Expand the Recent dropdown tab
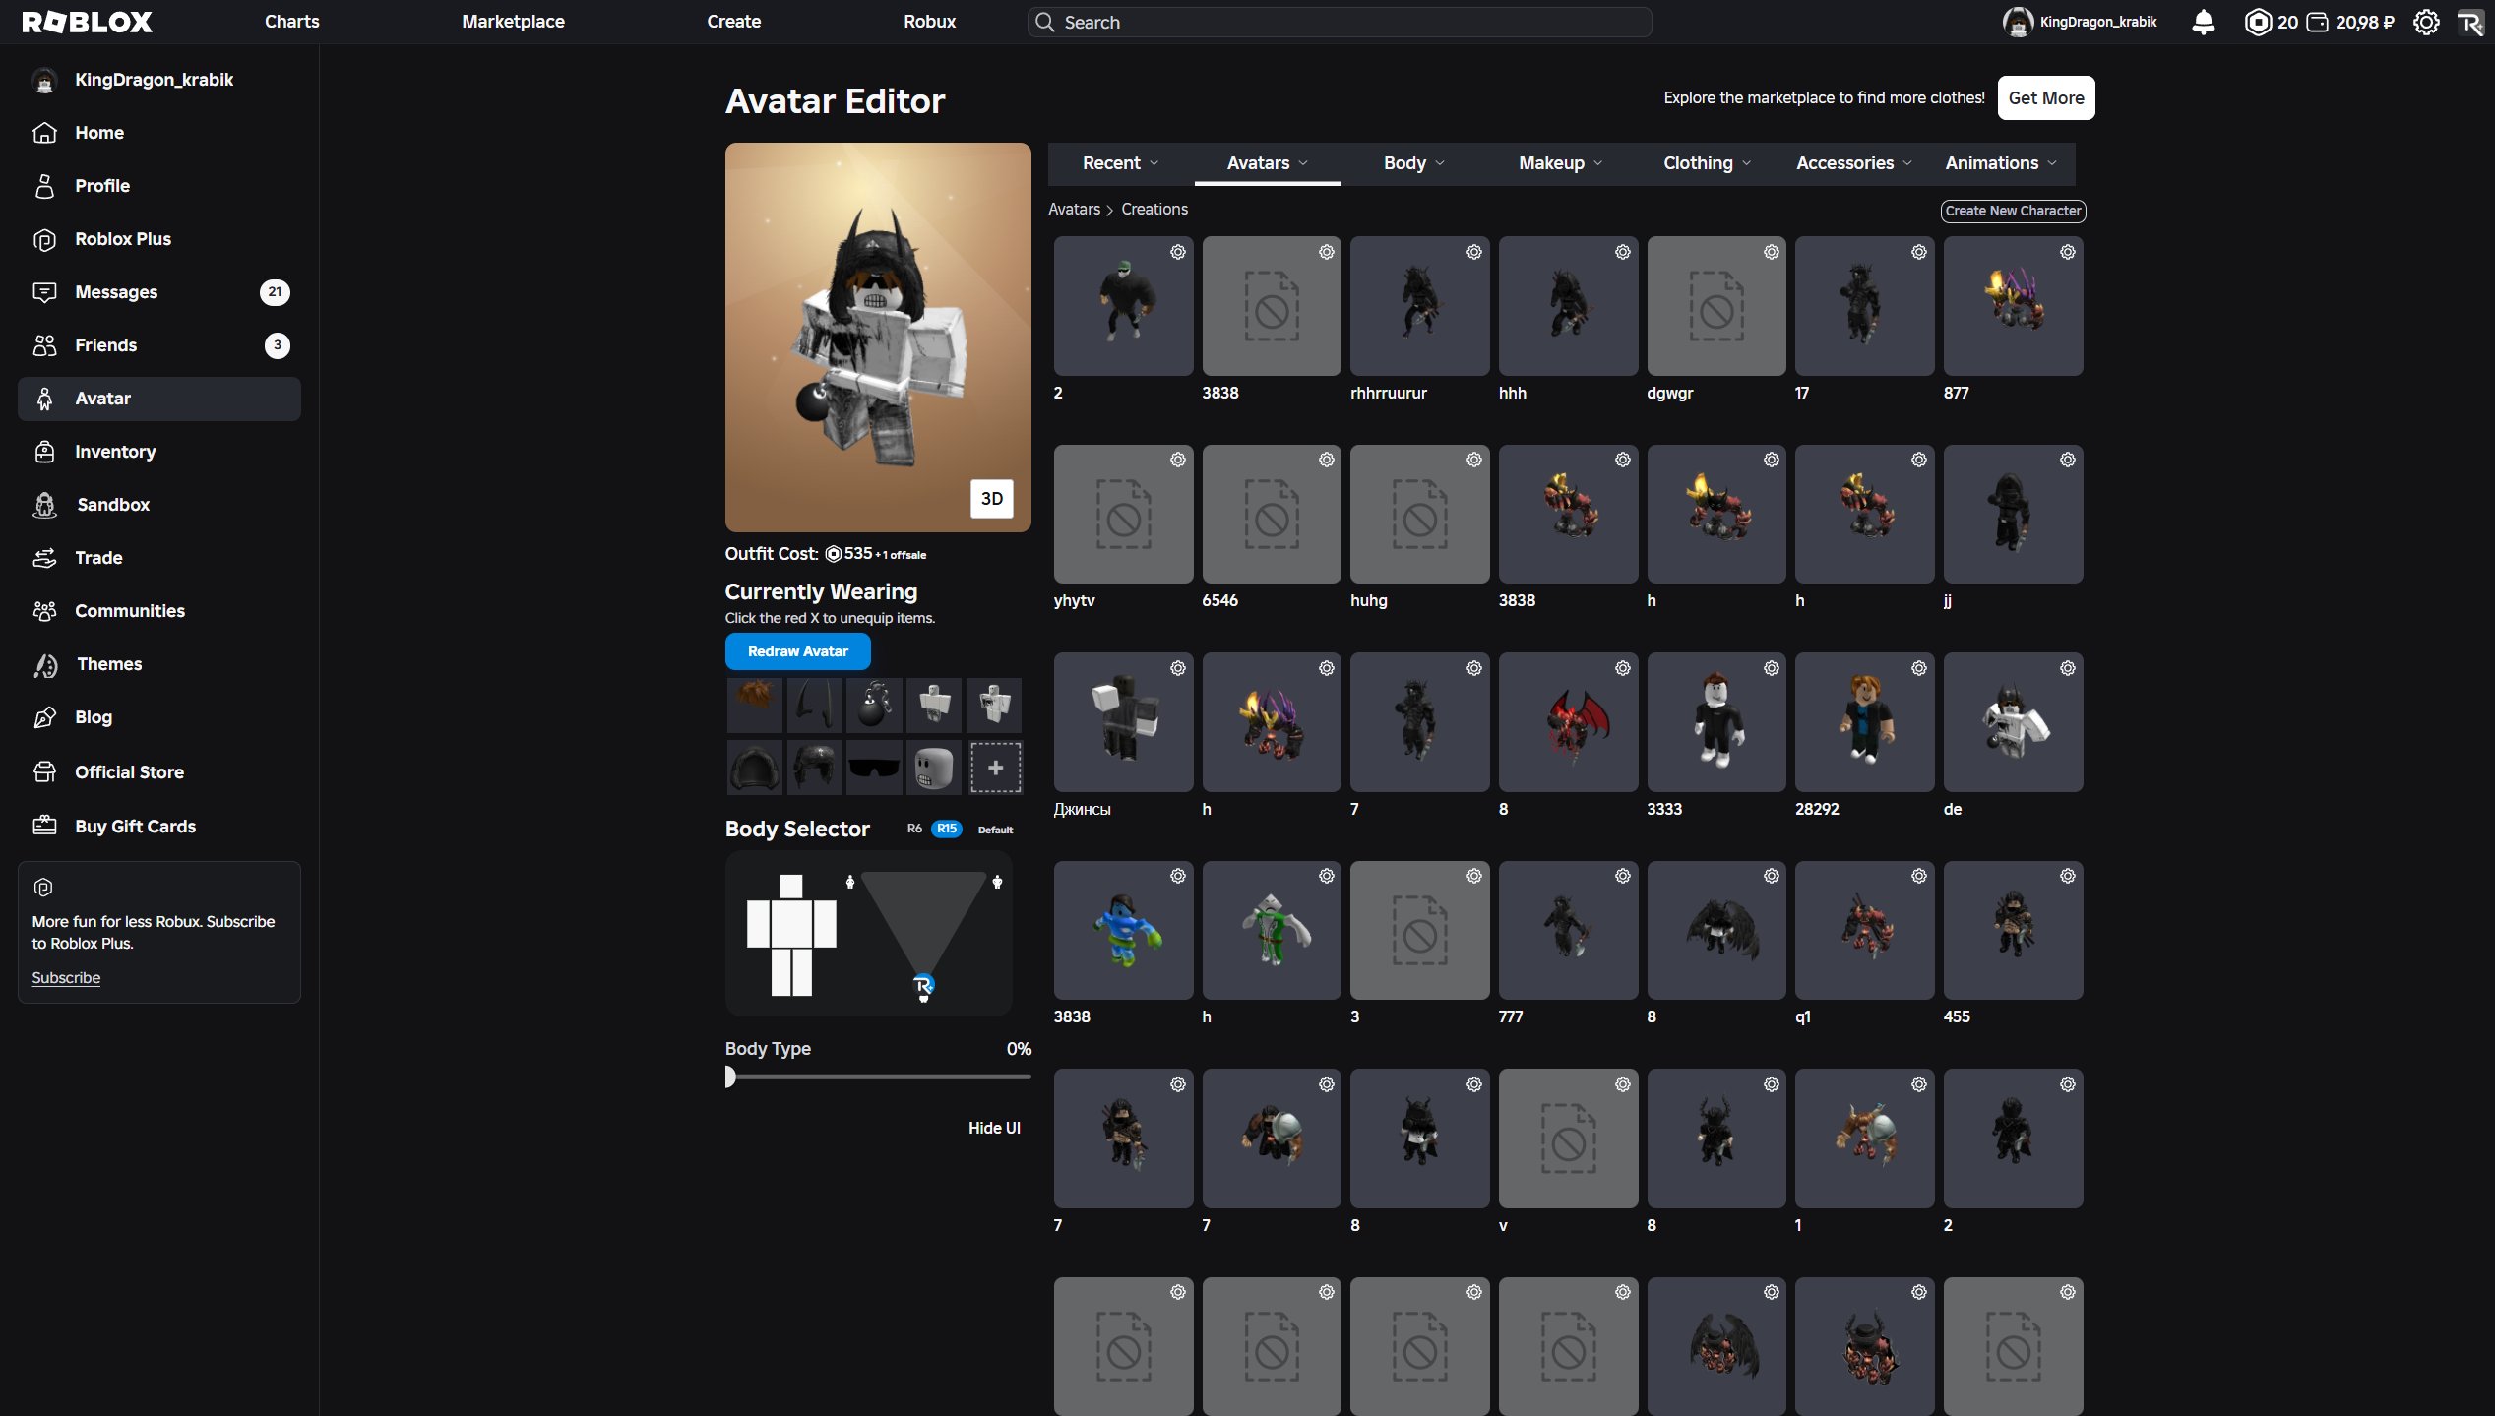This screenshot has width=2495, height=1416. click(x=1120, y=163)
